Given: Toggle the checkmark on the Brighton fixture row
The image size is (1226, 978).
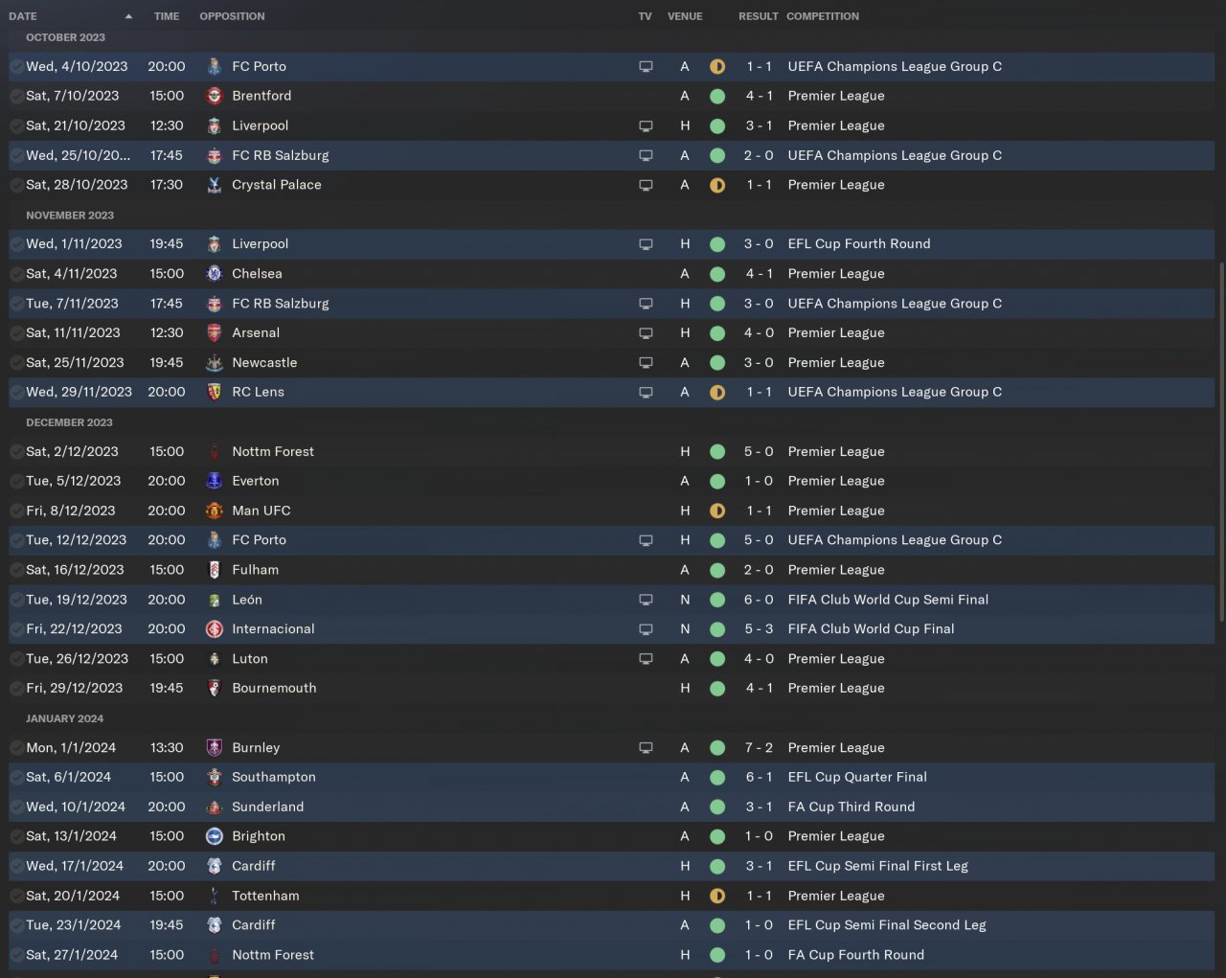Looking at the screenshot, I should [x=17, y=836].
